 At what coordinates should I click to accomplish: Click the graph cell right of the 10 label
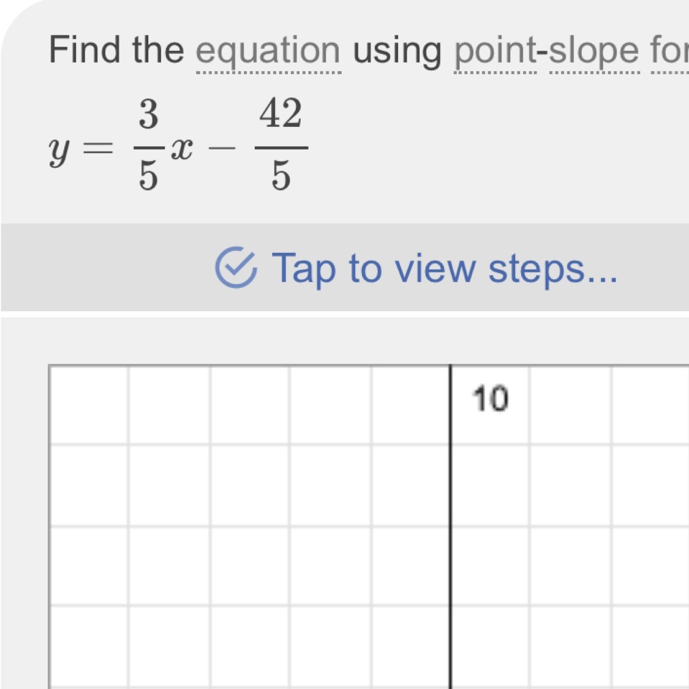tap(570, 405)
